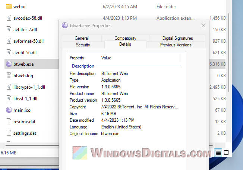
Task: Click the settings.dat file icon
Action: tap(9, 133)
